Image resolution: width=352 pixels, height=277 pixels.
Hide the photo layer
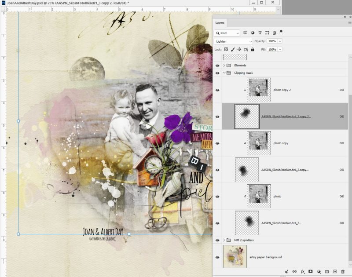point(217,197)
